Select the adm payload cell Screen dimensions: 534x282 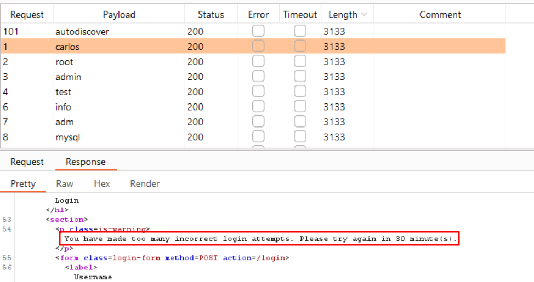pyautogui.click(x=119, y=122)
